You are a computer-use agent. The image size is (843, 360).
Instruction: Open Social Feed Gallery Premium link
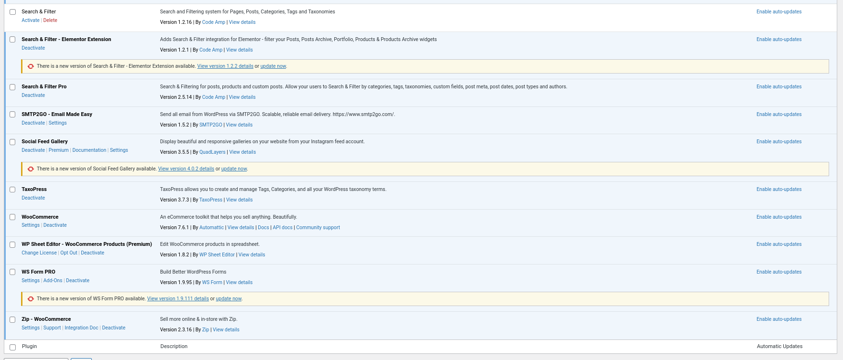pyautogui.click(x=58, y=150)
